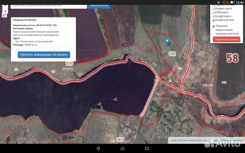Tap the battery icon in status bar
Viewport: 245px width, 153px height.
[x=234, y=2]
